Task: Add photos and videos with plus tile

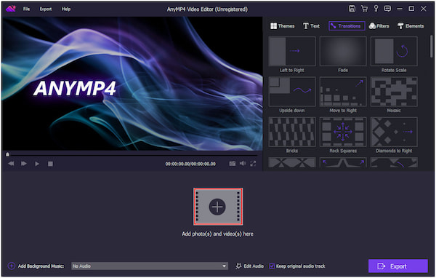Action: pos(218,207)
